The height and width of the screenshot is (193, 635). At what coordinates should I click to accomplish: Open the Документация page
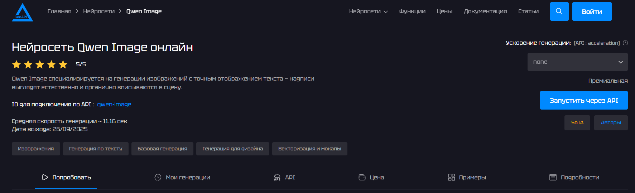point(485,11)
